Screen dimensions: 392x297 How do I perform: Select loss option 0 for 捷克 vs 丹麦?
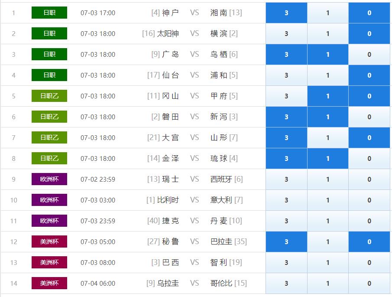tap(369, 221)
